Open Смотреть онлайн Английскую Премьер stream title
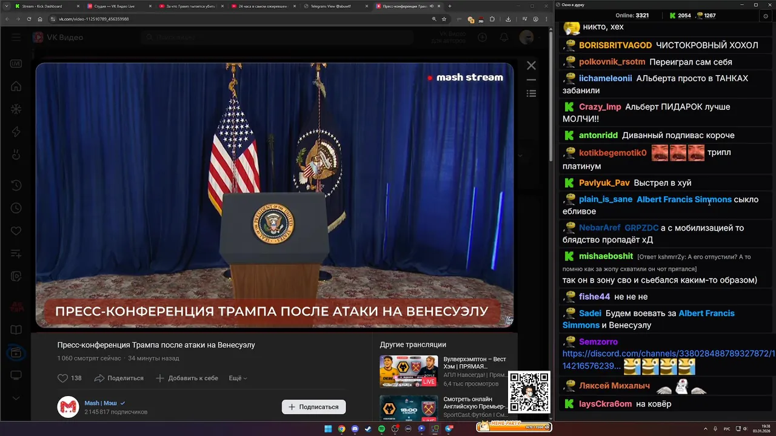Screen dimensions: 776x436 point(475,403)
